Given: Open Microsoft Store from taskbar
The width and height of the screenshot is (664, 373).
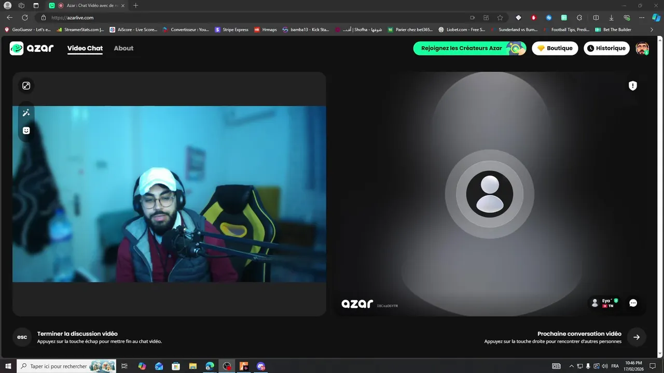Looking at the screenshot, I should click(176, 366).
